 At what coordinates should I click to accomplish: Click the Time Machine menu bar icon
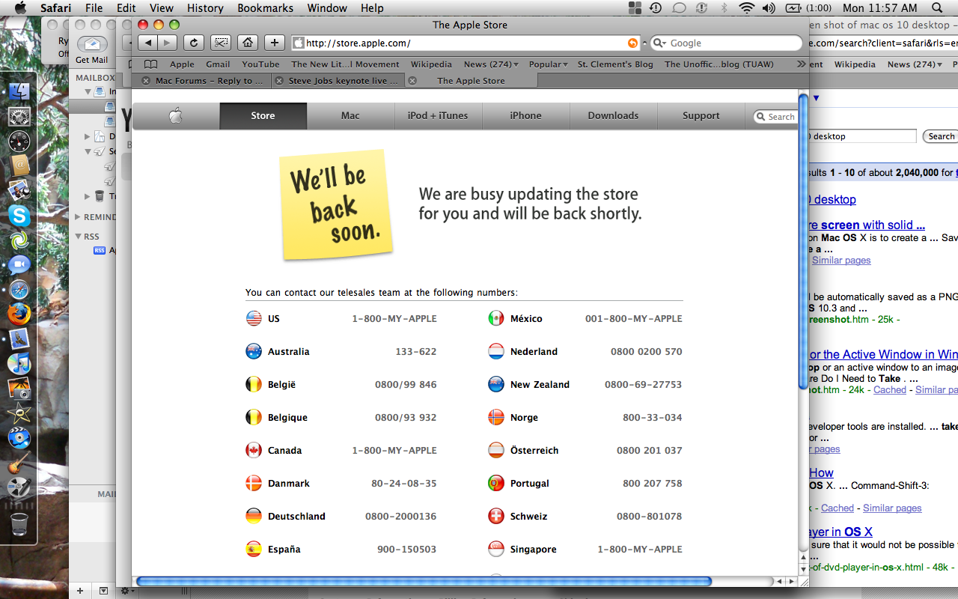click(x=656, y=8)
